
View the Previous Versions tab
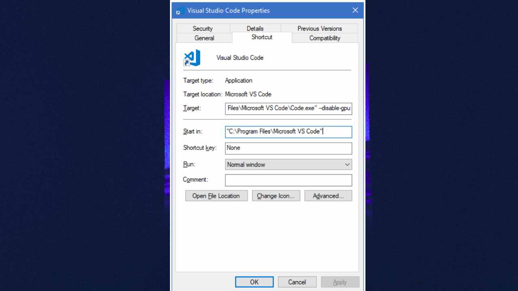[319, 28]
